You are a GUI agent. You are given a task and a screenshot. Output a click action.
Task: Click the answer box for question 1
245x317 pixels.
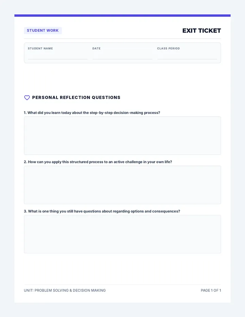(122, 136)
